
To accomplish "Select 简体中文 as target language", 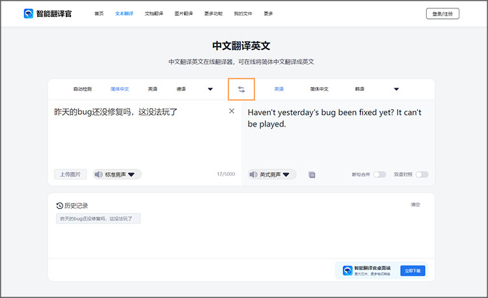I will point(319,89).
